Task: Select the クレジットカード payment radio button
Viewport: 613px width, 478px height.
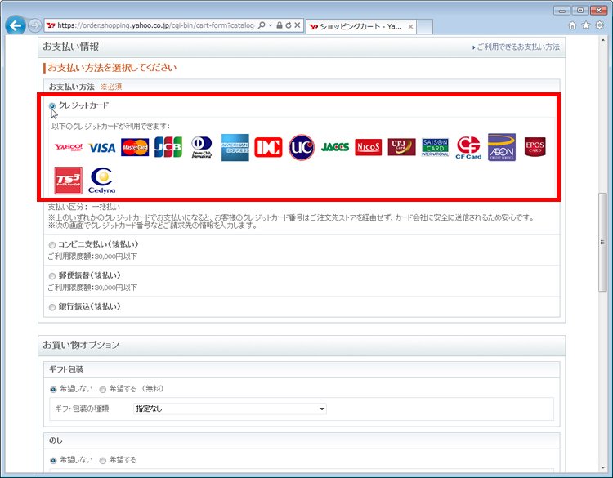Action: click(52, 106)
